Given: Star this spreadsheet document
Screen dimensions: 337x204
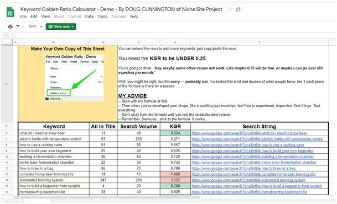Looking at the screenshot, I should [230, 9].
